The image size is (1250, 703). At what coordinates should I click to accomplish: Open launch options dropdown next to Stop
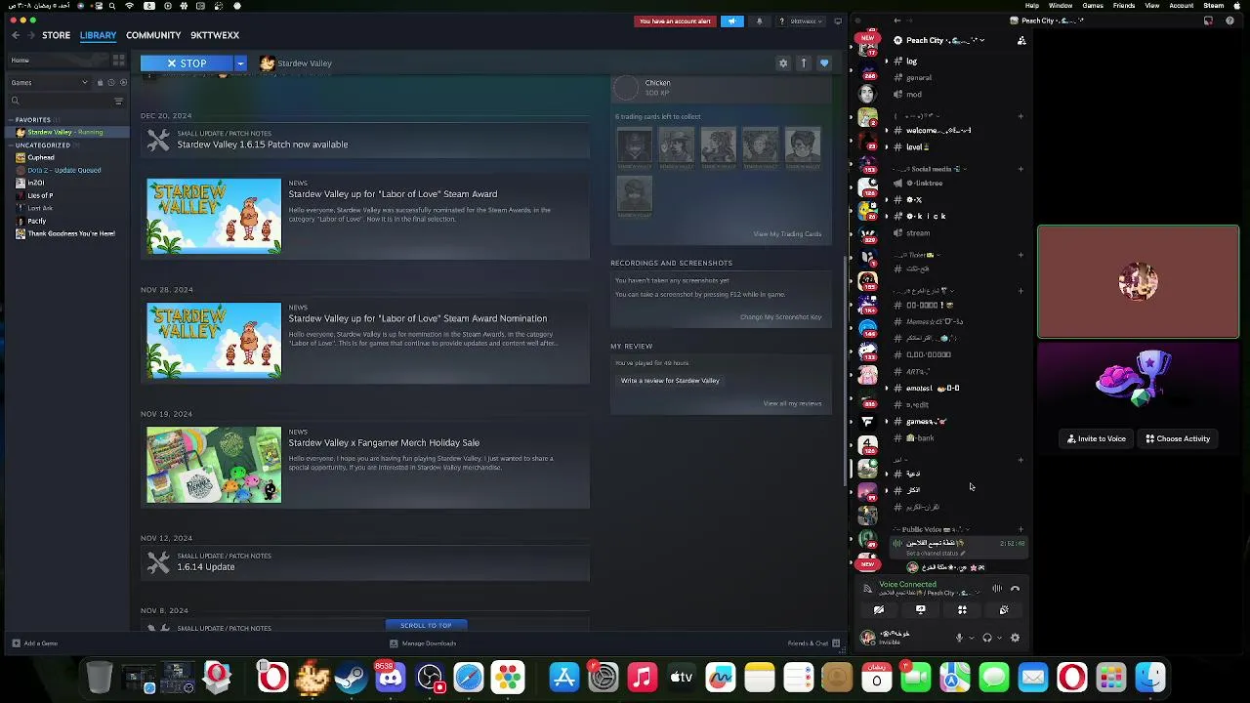[240, 63]
